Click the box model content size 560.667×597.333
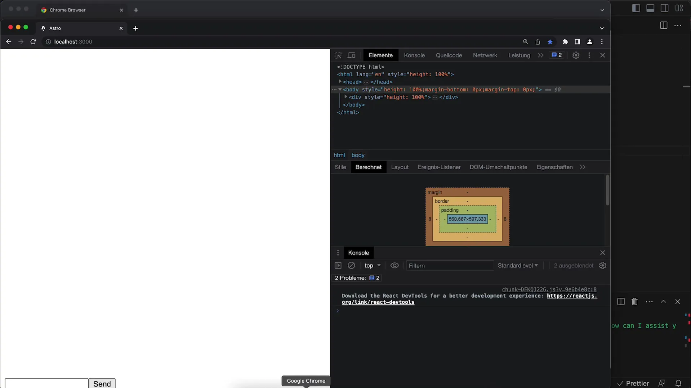Viewport: 691px width, 388px height. point(467,219)
